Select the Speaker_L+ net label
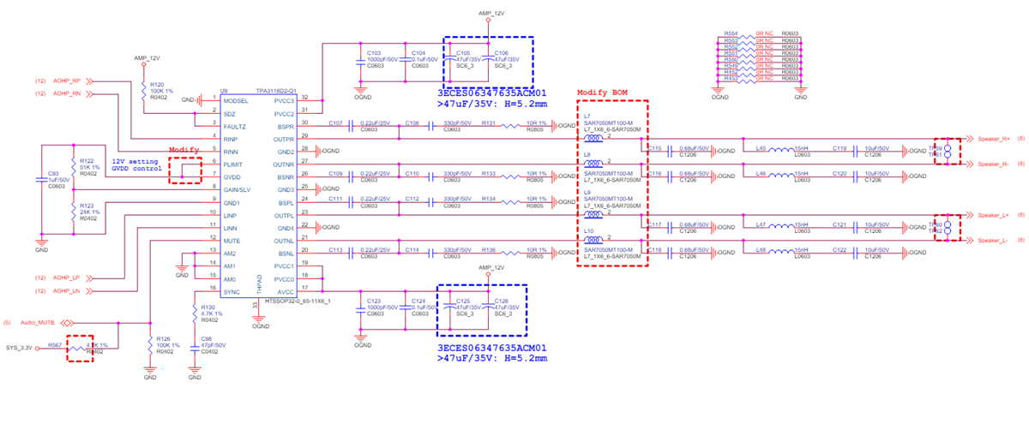Screen dimensions: 1029x436 pos(995,215)
